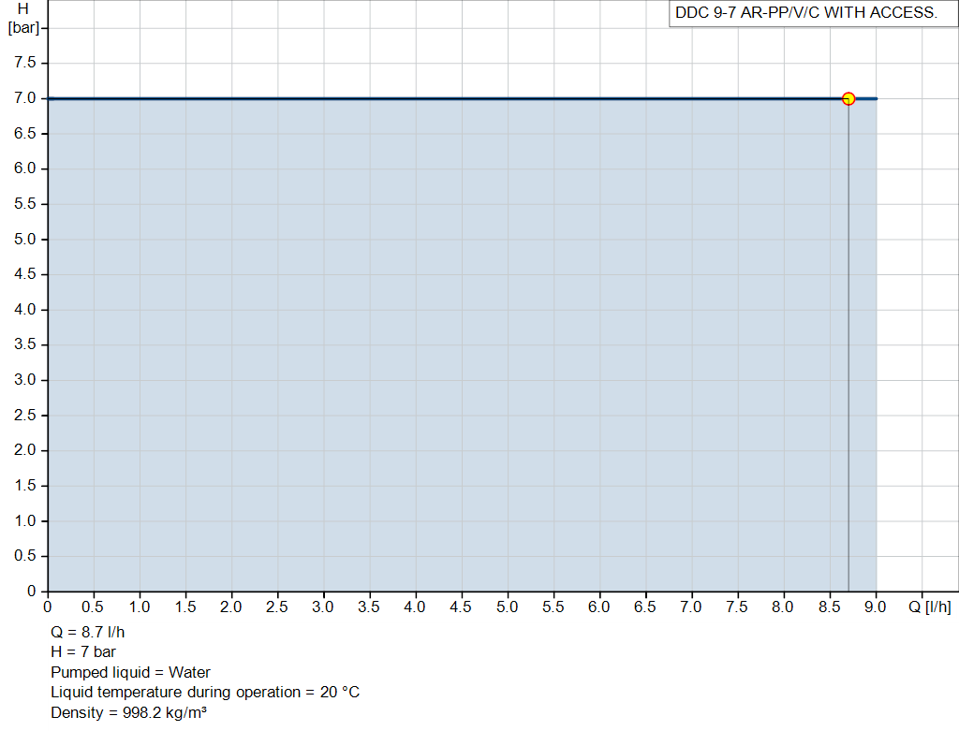This screenshot has width=959, height=731.
Task: Click the Q [l/h] axis label
Action: click(931, 607)
